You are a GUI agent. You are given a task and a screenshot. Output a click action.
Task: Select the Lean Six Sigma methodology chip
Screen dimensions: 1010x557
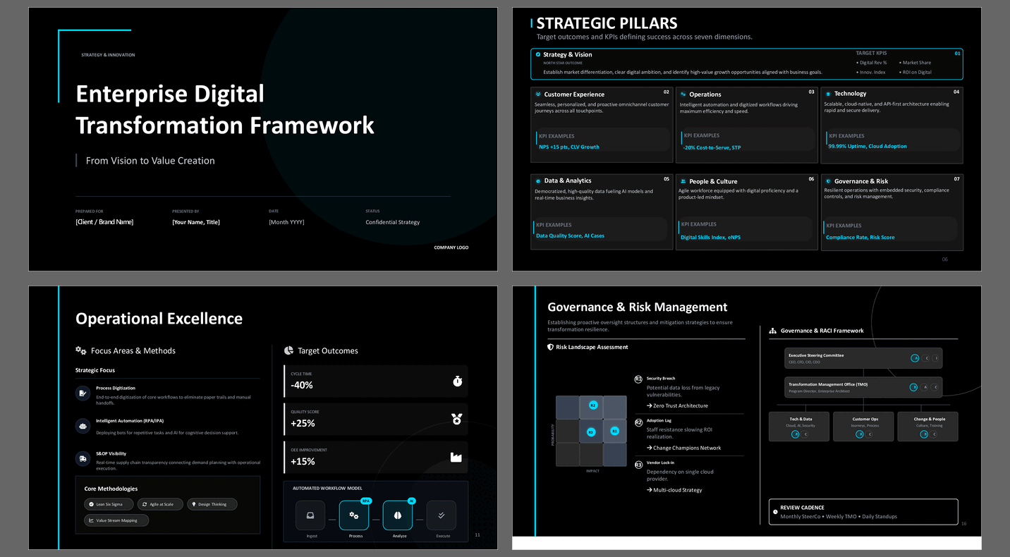[x=105, y=504]
